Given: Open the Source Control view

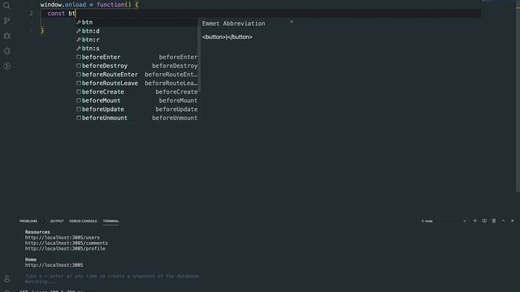Looking at the screenshot, I should pos(6,21).
